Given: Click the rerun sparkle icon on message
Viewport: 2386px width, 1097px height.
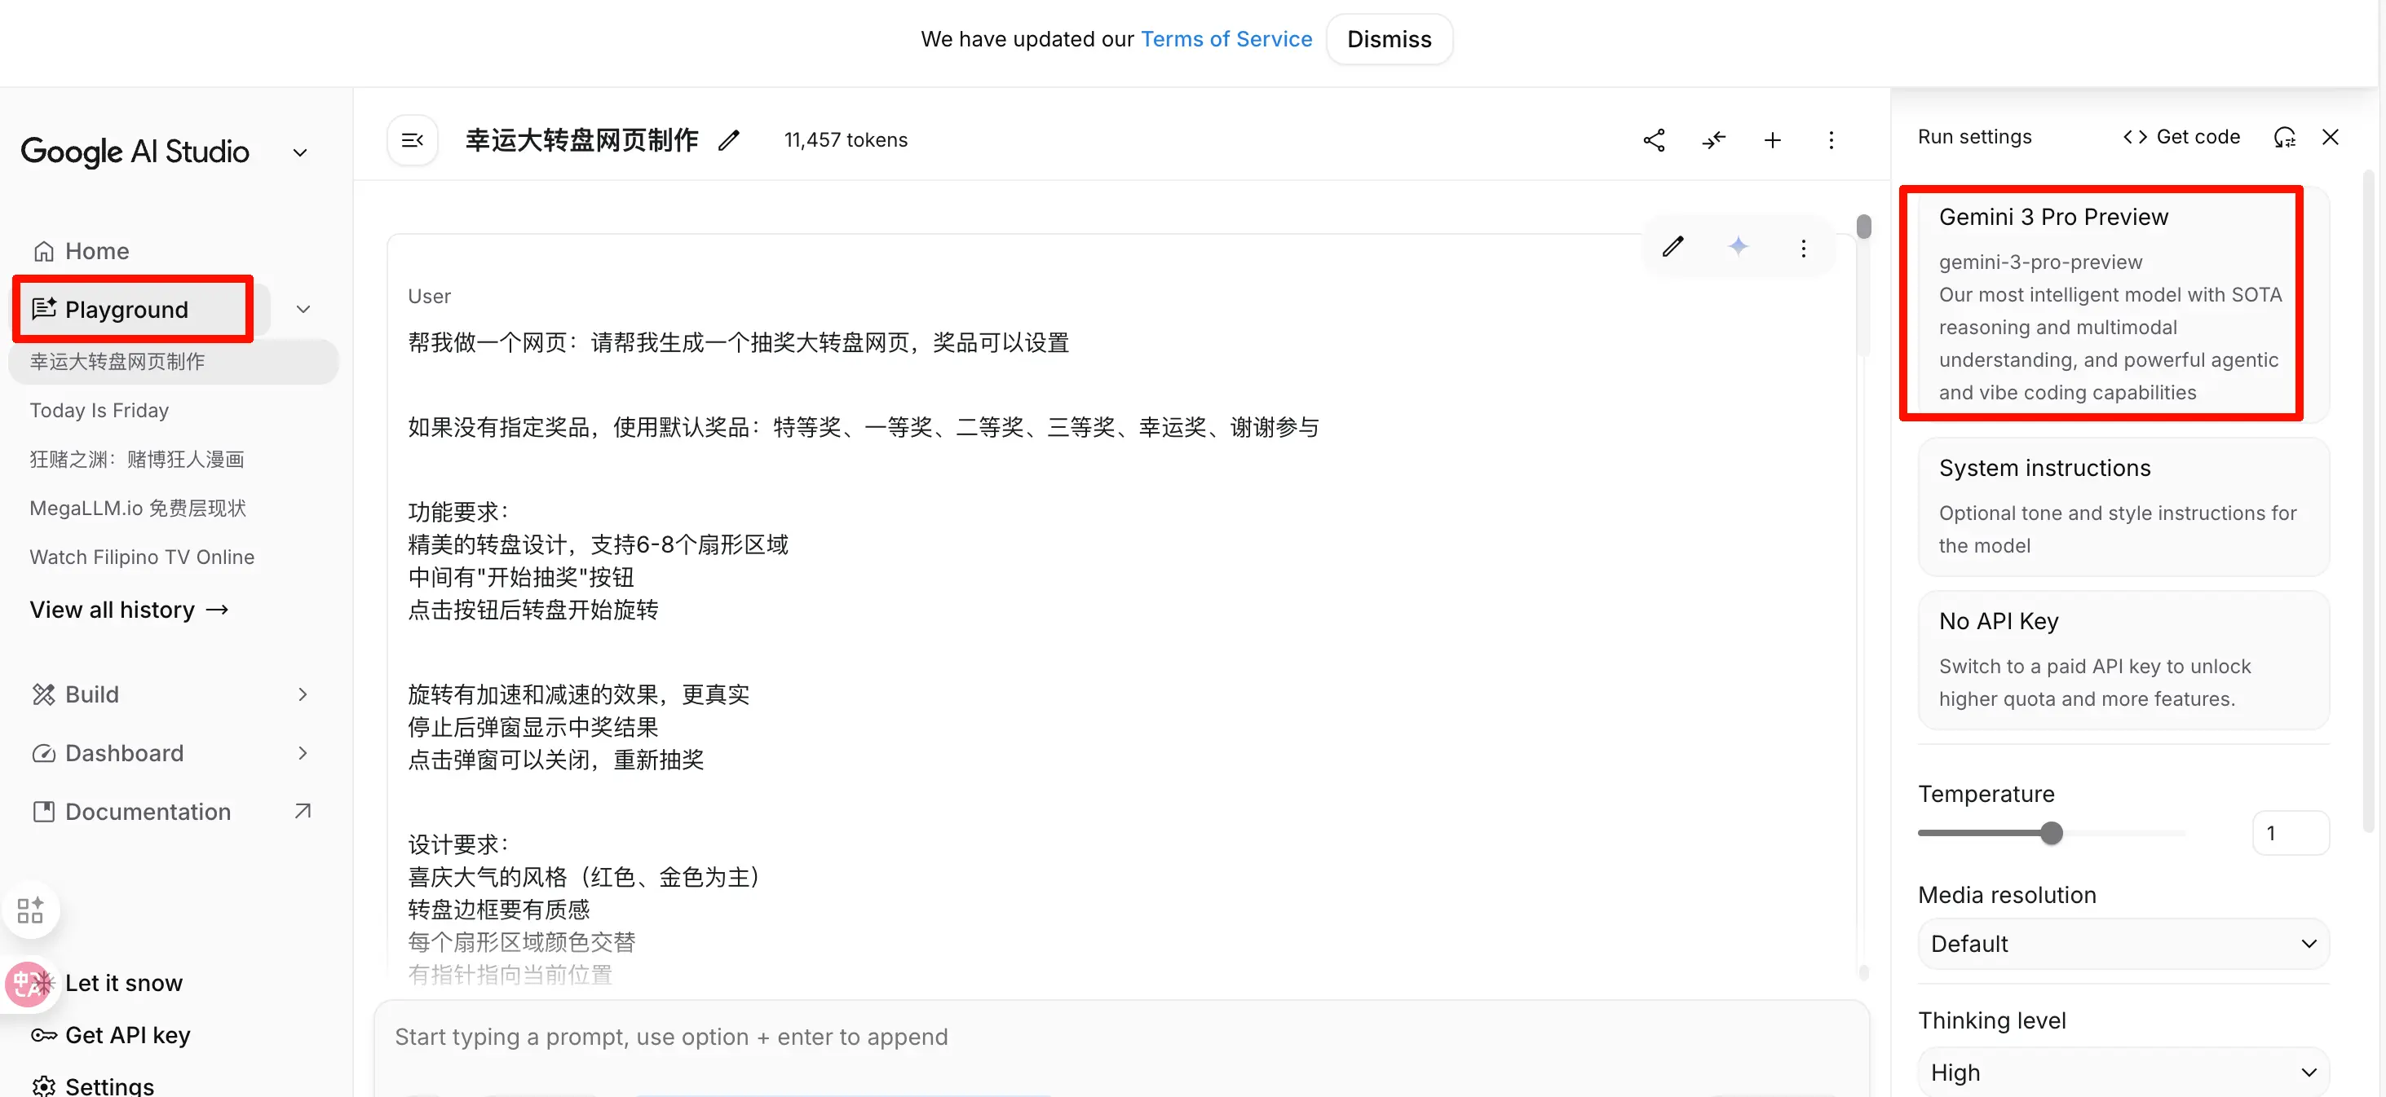Looking at the screenshot, I should [1738, 247].
